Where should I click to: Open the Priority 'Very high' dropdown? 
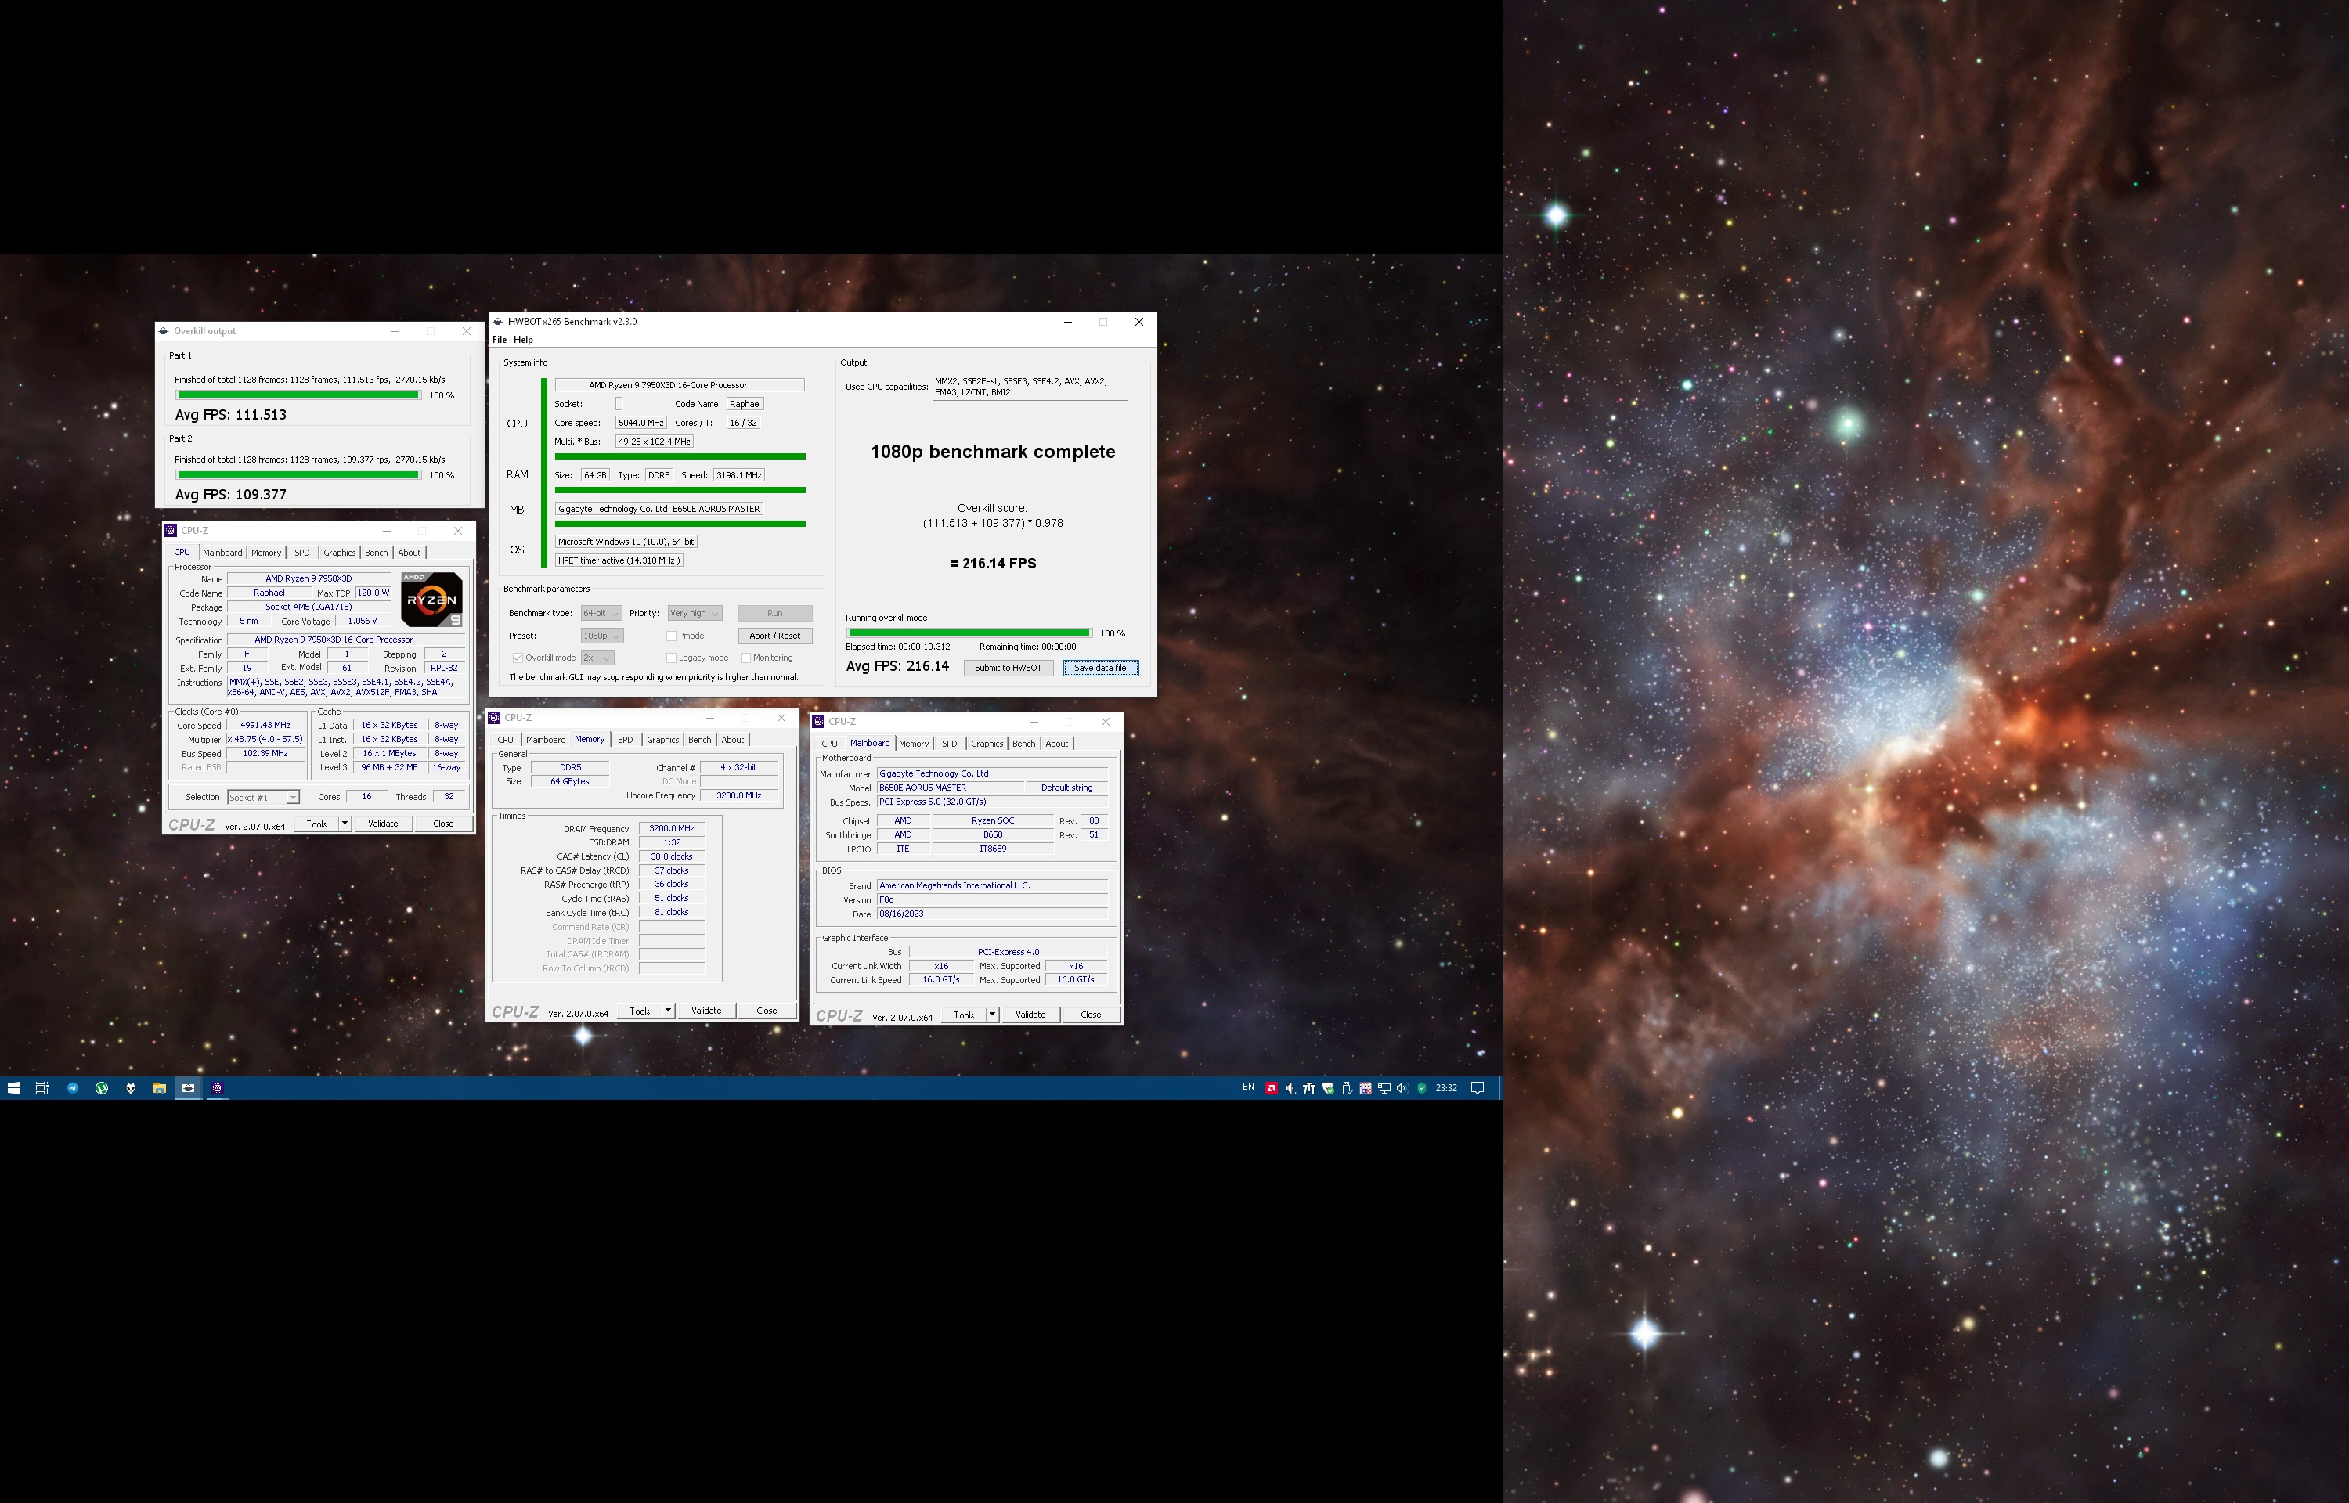[694, 613]
